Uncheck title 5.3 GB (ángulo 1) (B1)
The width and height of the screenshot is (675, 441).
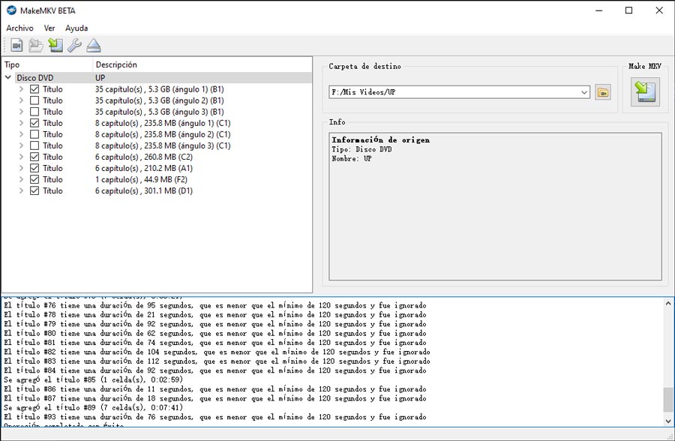[x=34, y=89]
